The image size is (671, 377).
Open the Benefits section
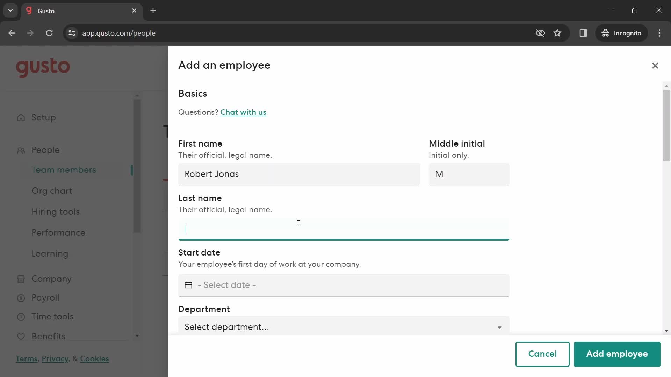click(48, 337)
